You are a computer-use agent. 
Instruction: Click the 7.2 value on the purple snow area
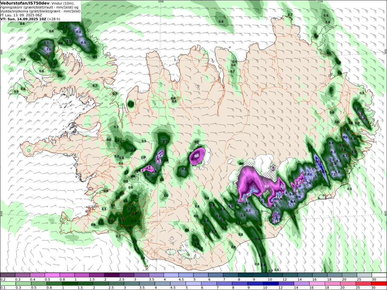[249, 195]
